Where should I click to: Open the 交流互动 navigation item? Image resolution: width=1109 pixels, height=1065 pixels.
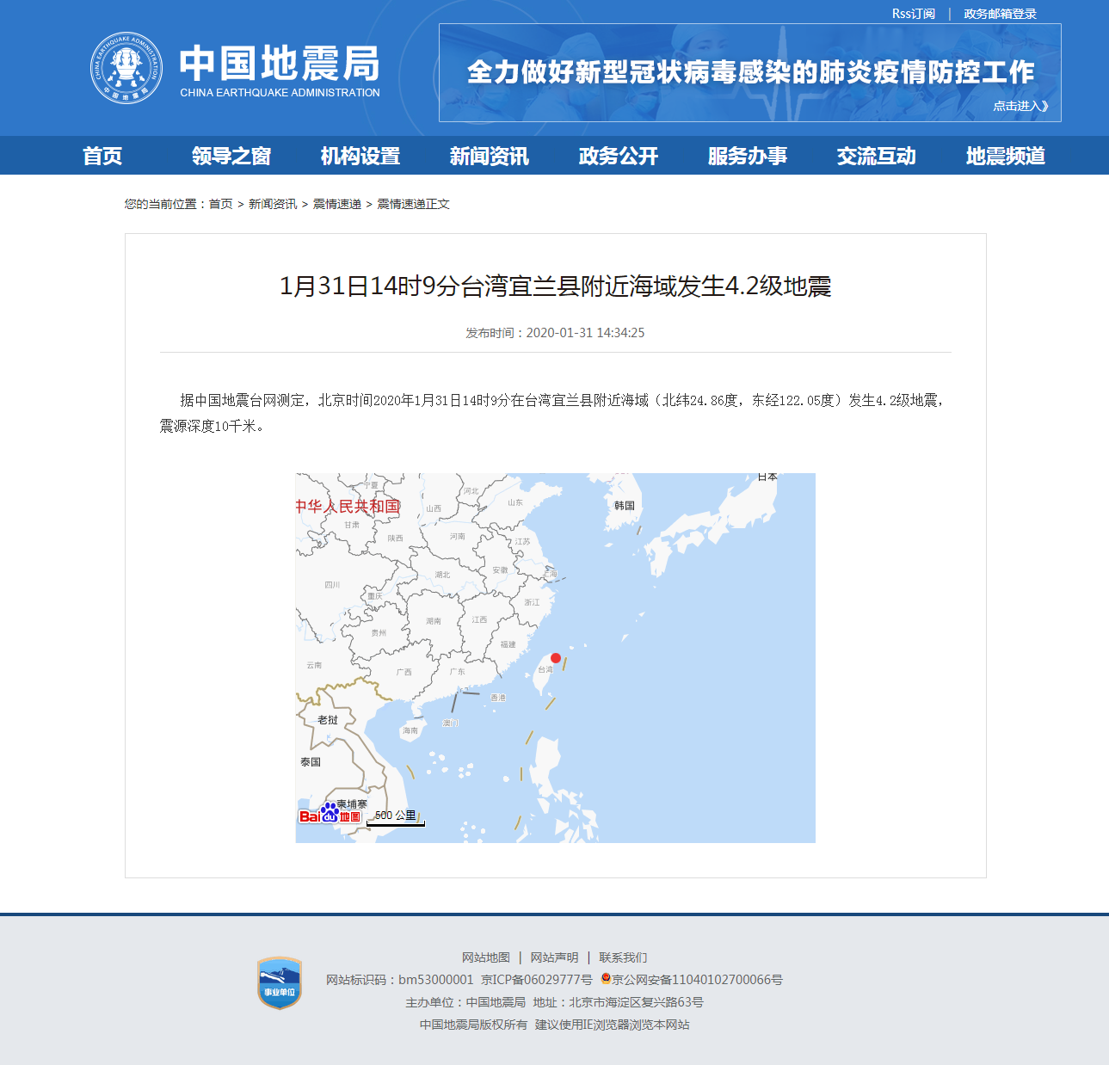(876, 156)
